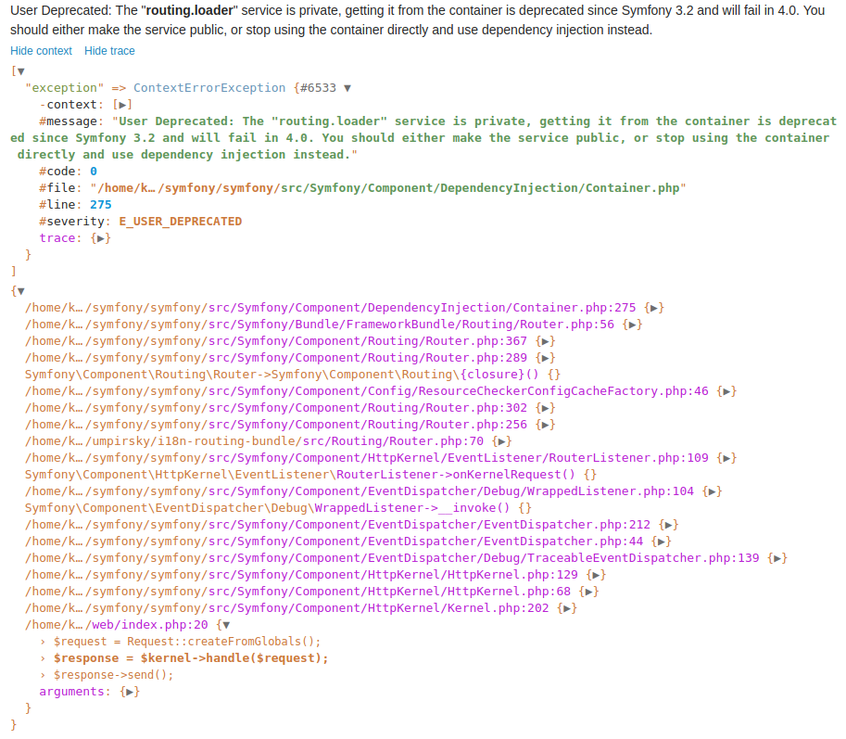Expand the arguments property of index.php
Viewport: 846px width, 739px height.
click(130, 692)
